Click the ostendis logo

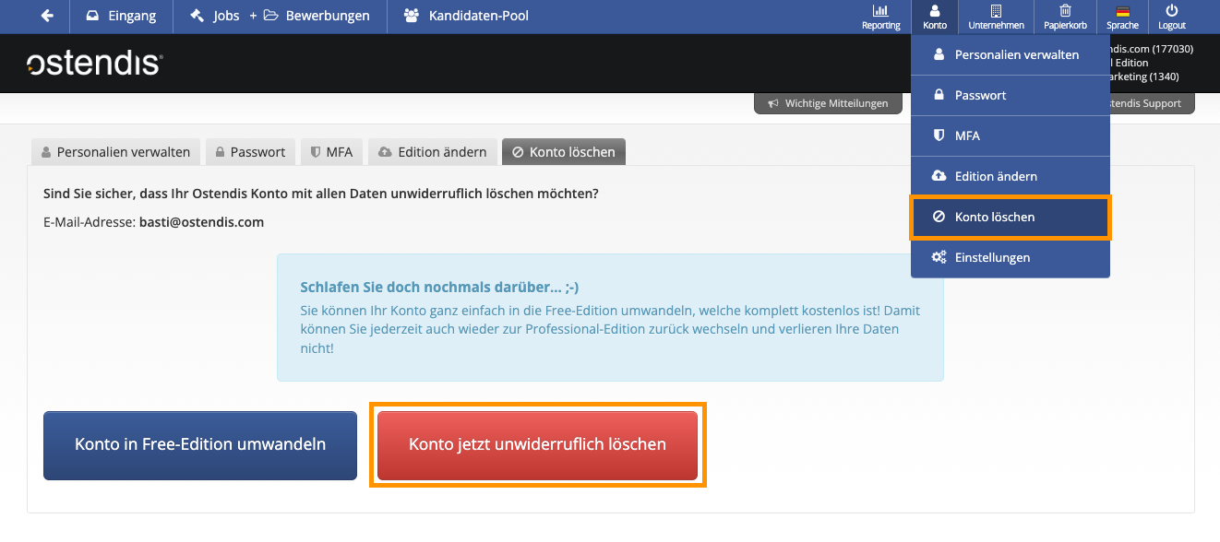(x=94, y=63)
